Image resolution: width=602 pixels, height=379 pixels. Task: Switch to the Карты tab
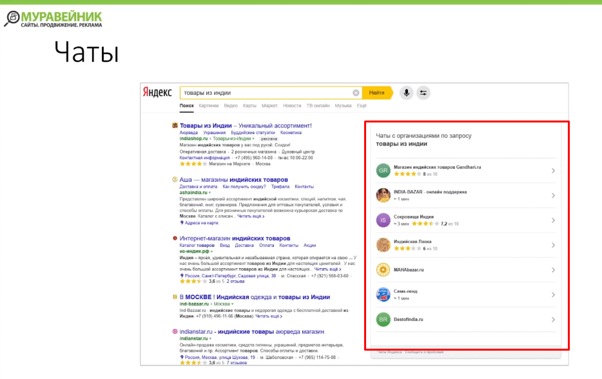click(249, 106)
